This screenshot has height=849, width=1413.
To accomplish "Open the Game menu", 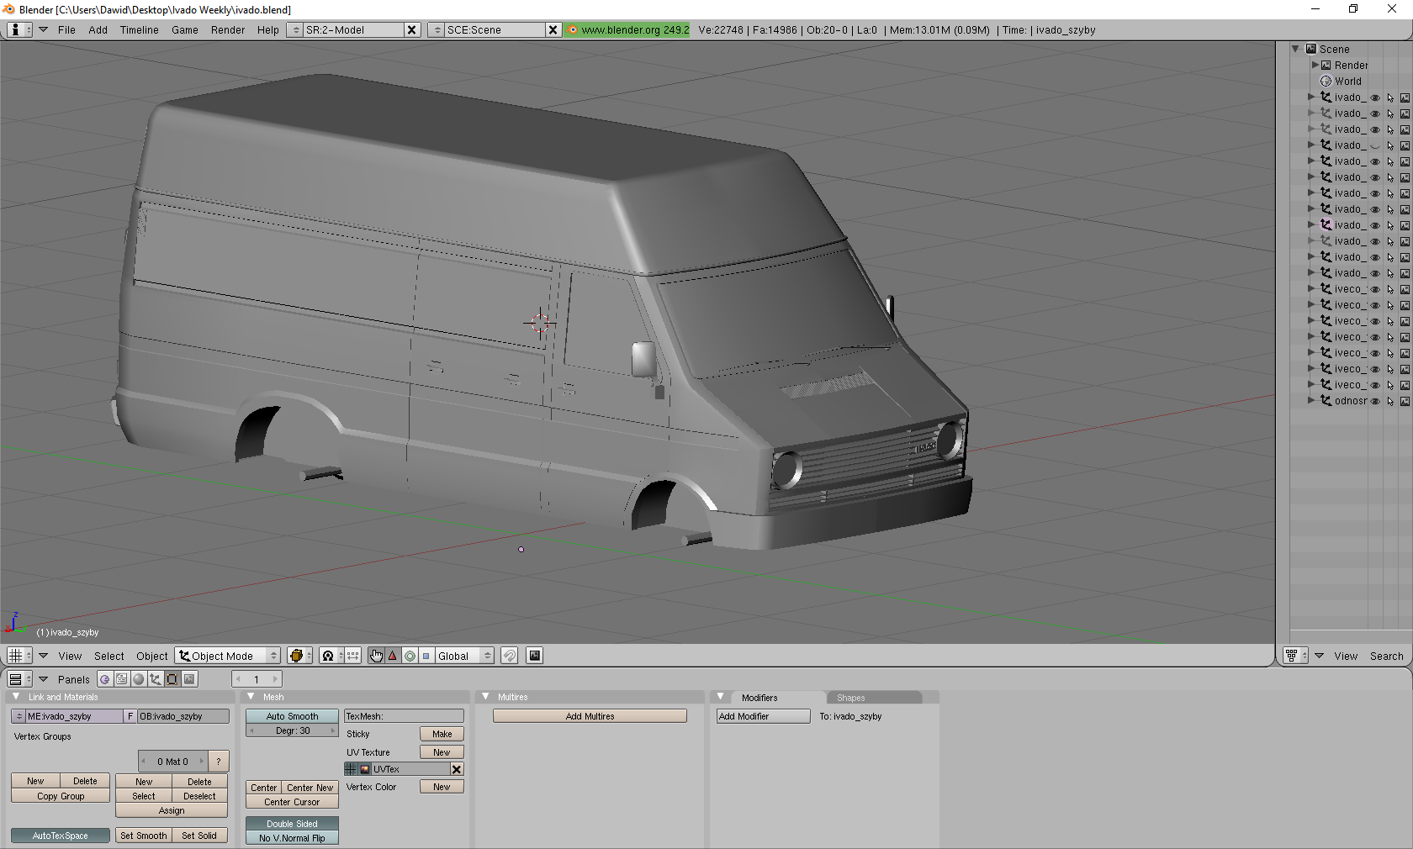I will point(185,30).
